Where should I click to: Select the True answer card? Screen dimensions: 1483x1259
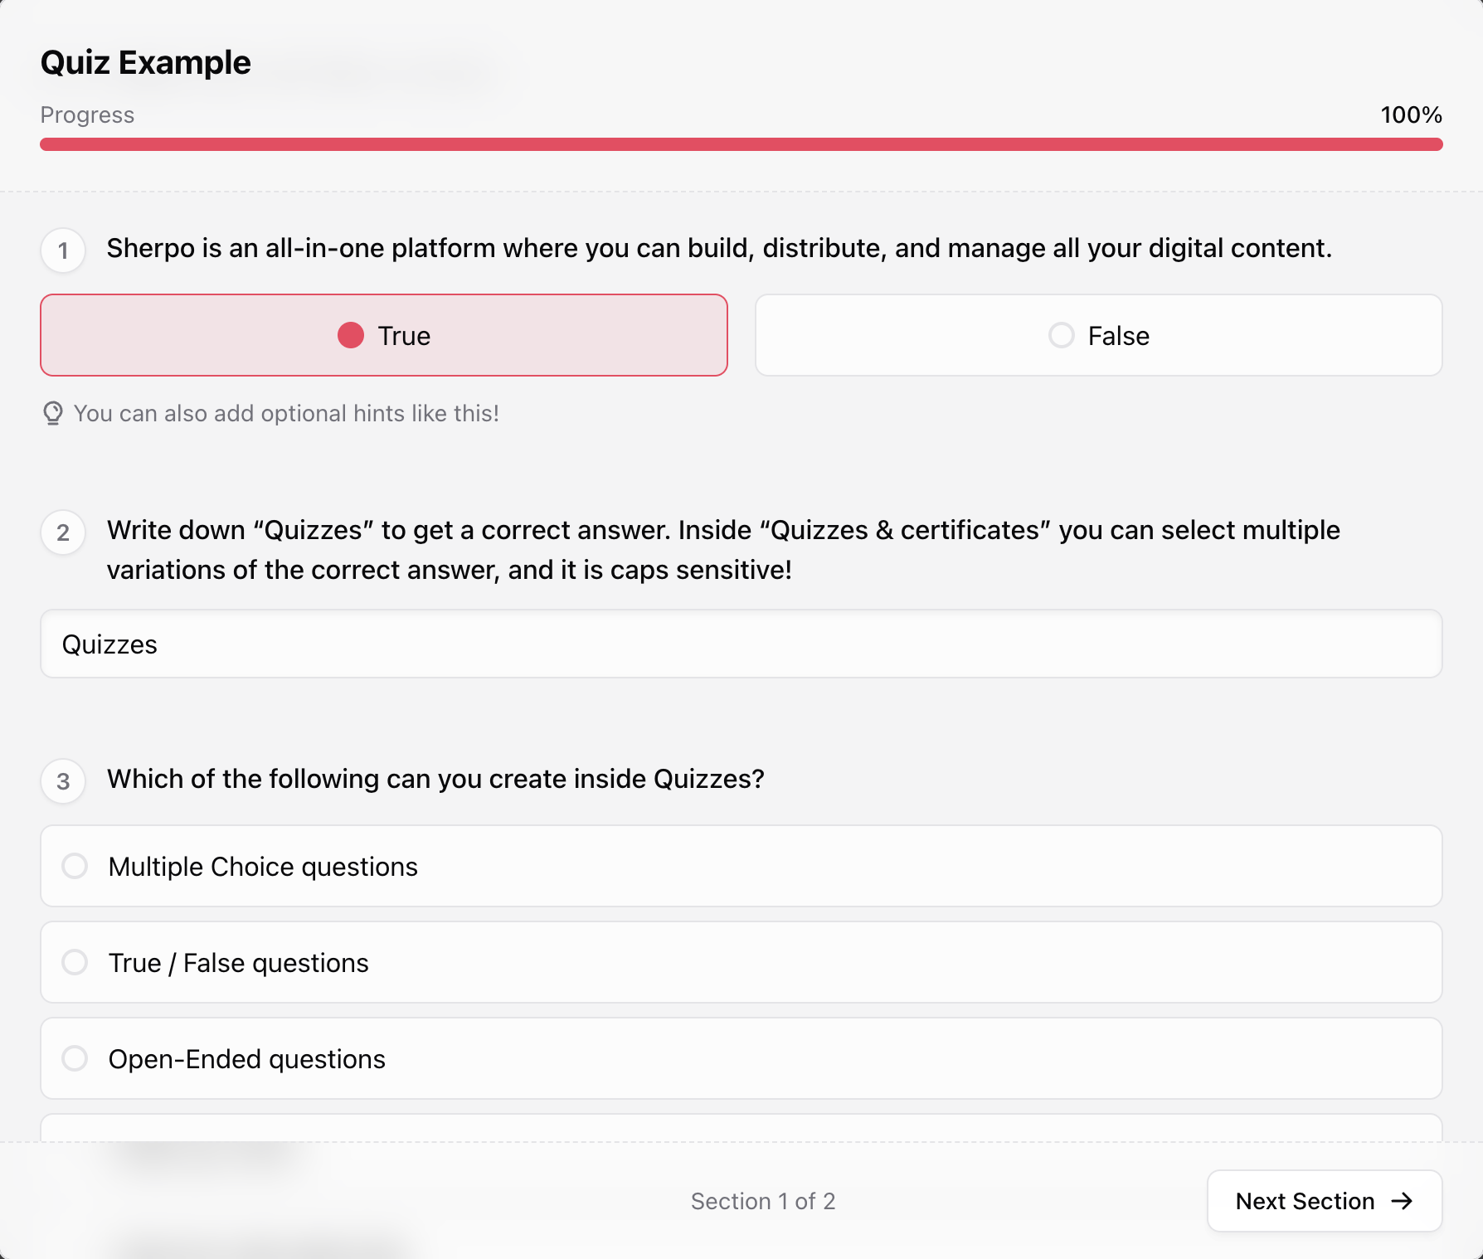[x=383, y=335]
